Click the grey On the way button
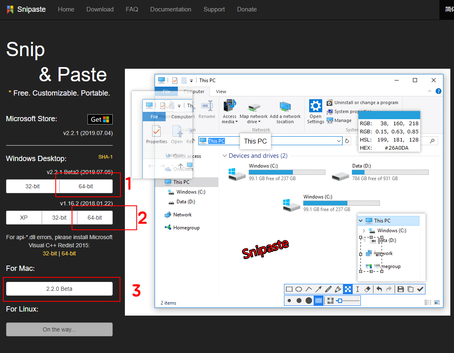 point(59,329)
